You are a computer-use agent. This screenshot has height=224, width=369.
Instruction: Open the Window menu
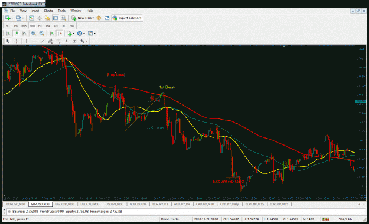[x=76, y=11]
